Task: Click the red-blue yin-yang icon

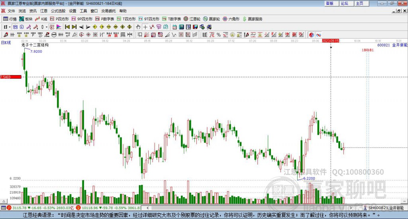Action: tap(312, 35)
